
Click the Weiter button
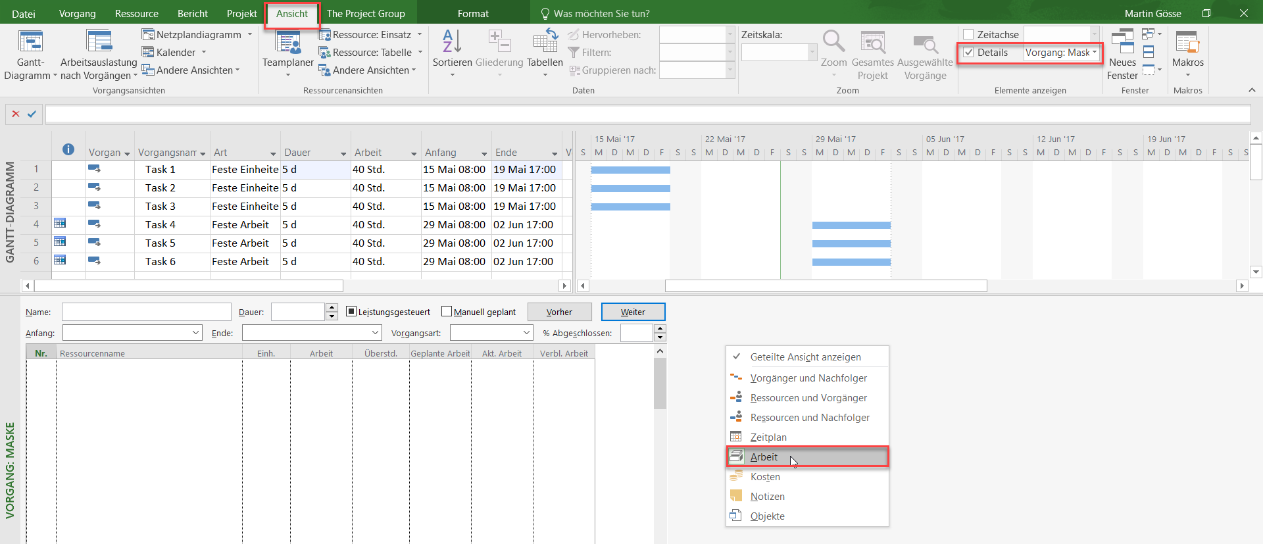click(633, 312)
